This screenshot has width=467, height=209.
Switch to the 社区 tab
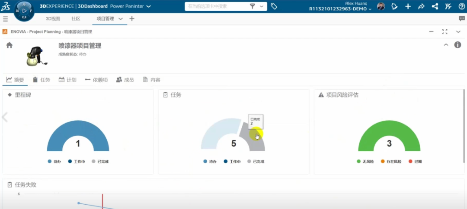(76, 19)
